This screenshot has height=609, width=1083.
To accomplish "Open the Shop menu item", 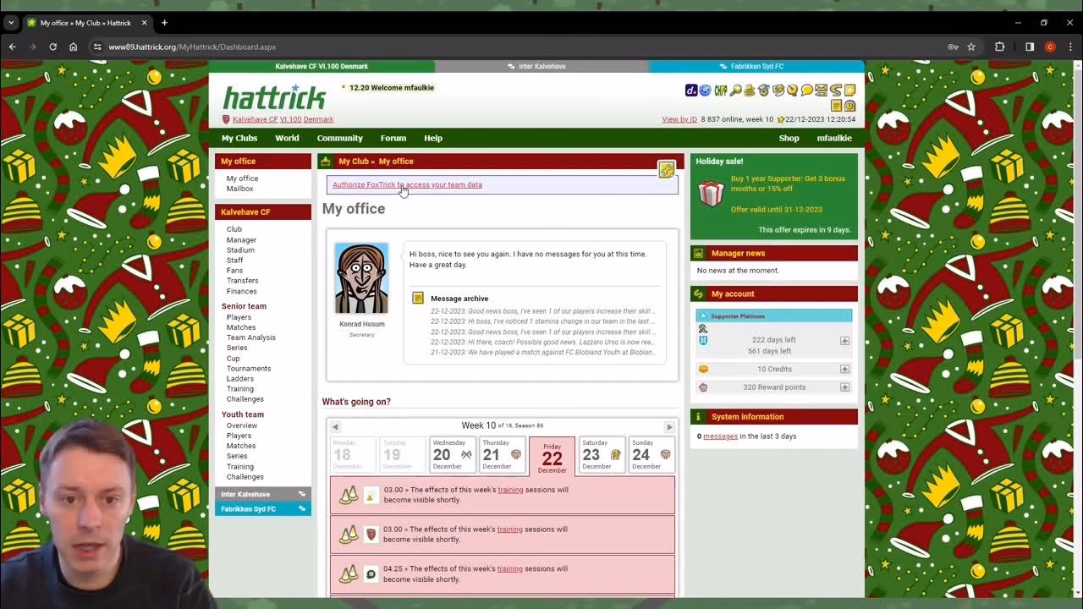I will (789, 138).
